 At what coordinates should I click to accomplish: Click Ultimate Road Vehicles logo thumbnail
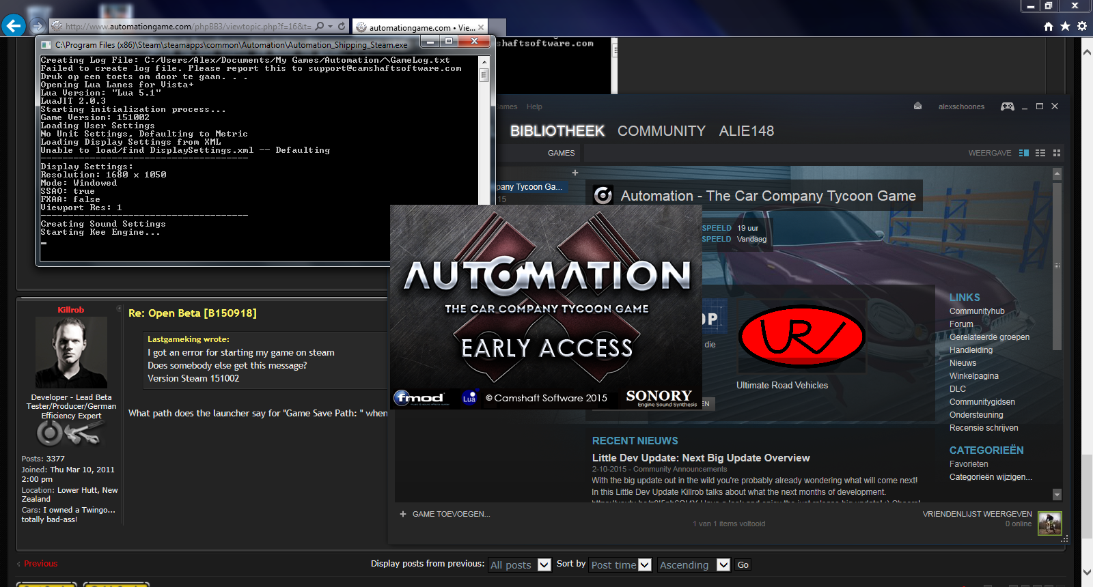(x=801, y=337)
